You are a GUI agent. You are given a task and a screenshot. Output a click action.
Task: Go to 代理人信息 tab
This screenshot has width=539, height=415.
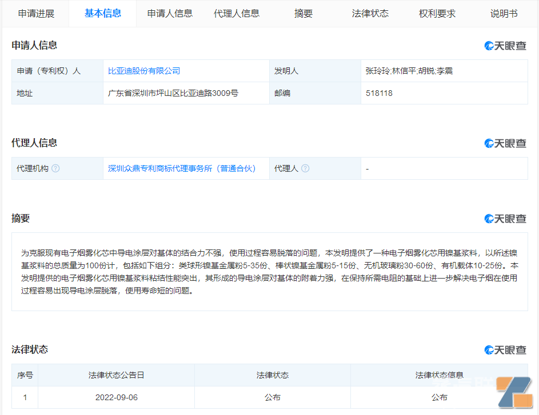click(237, 14)
